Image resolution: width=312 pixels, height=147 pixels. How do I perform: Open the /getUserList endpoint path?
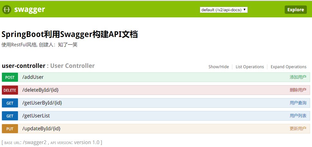click(x=36, y=116)
